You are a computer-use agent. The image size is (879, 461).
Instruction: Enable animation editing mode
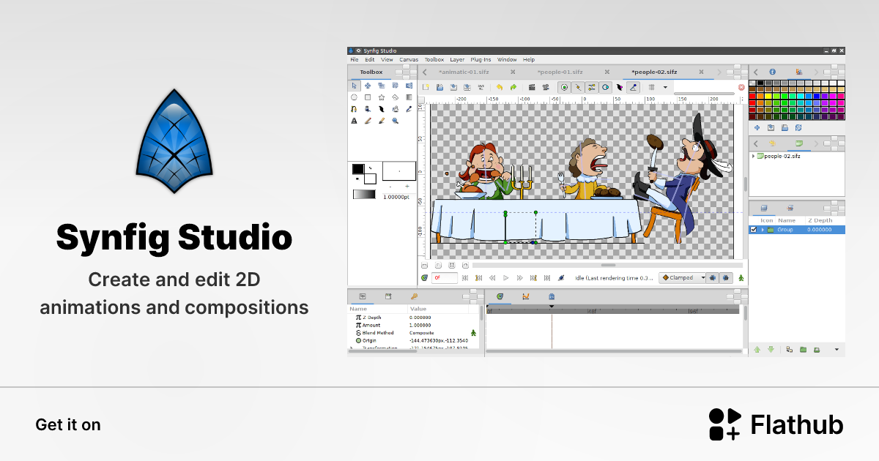click(x=741, y=277)
